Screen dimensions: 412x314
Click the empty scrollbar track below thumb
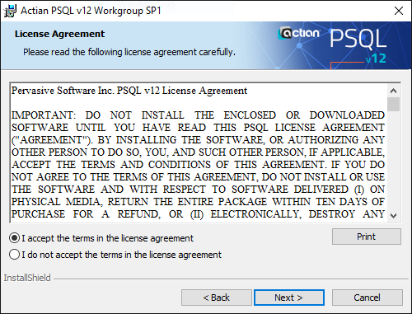coord(393,161)
